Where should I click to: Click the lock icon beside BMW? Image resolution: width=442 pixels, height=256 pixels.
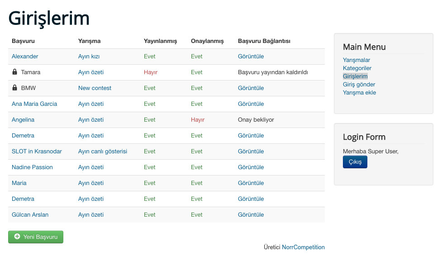tap(14, 88)
